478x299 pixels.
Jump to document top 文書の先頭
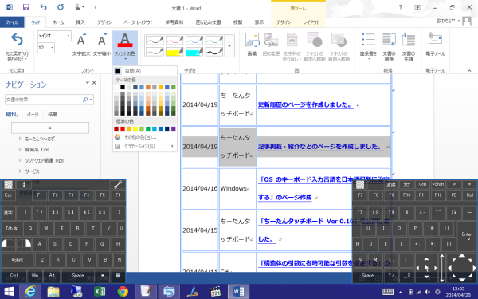coord(409,47)
